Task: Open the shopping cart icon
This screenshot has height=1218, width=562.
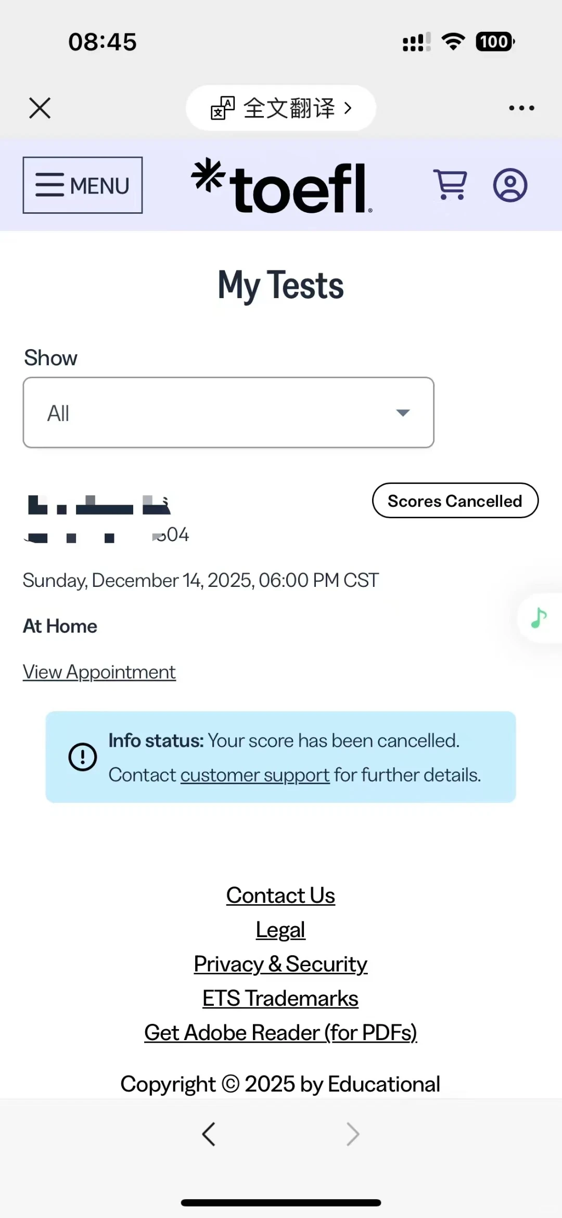Action: pyautogui.click(x=450, y=185)
